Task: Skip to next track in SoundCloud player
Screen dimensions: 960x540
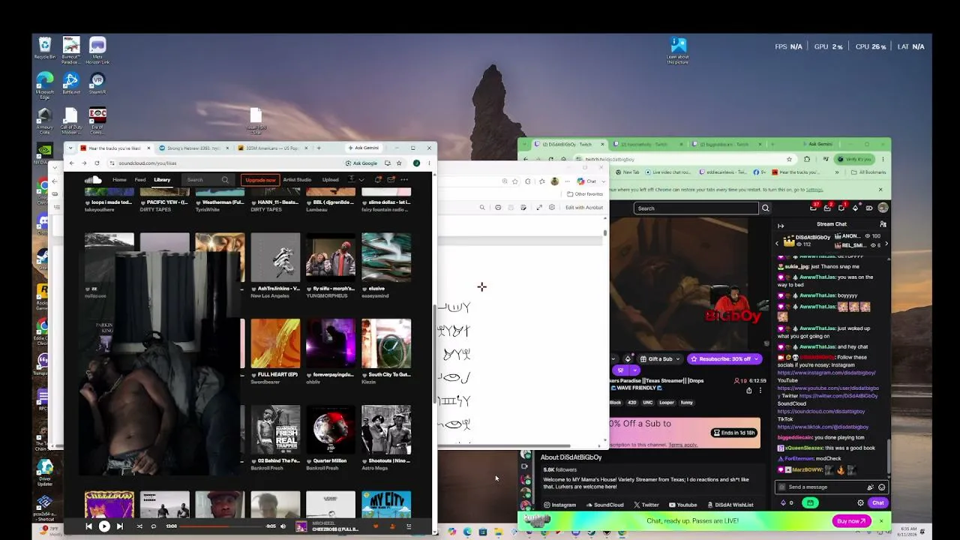Action: pos(120,526)
